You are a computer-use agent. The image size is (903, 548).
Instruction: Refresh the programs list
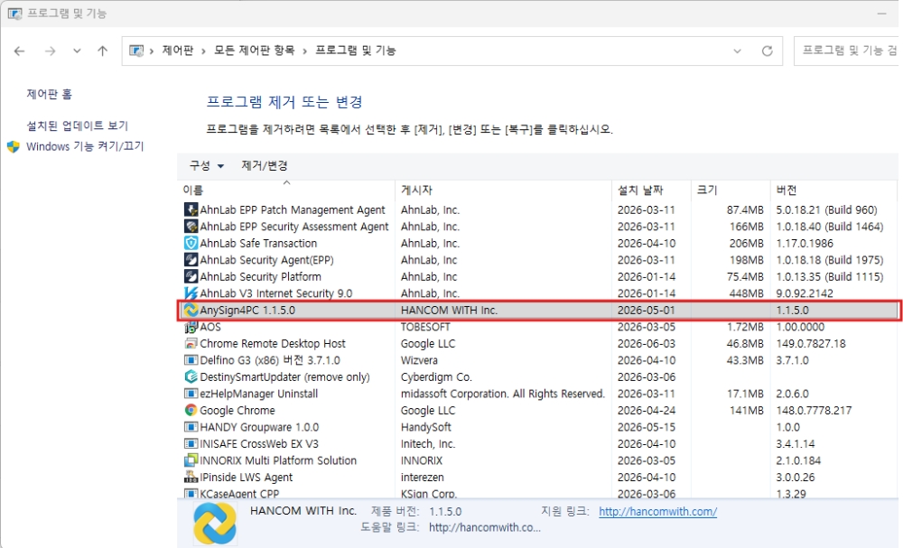click(x=767, y=51)
